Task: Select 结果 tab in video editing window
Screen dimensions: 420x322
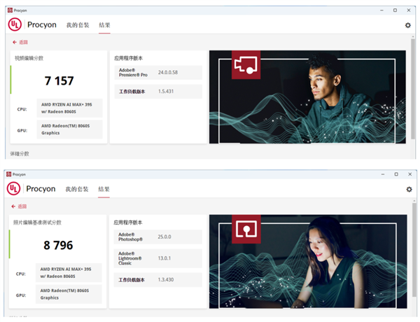Action: coord(104,25)
